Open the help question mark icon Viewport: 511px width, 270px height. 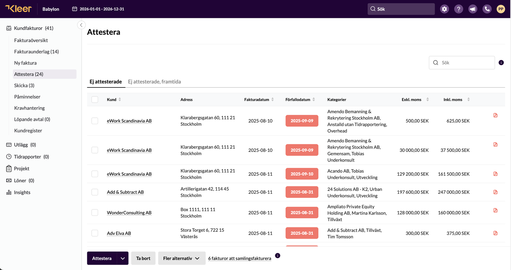[x=458, y=9]
